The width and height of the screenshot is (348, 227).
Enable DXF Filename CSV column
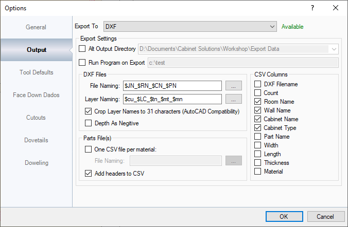coord(258,84)
